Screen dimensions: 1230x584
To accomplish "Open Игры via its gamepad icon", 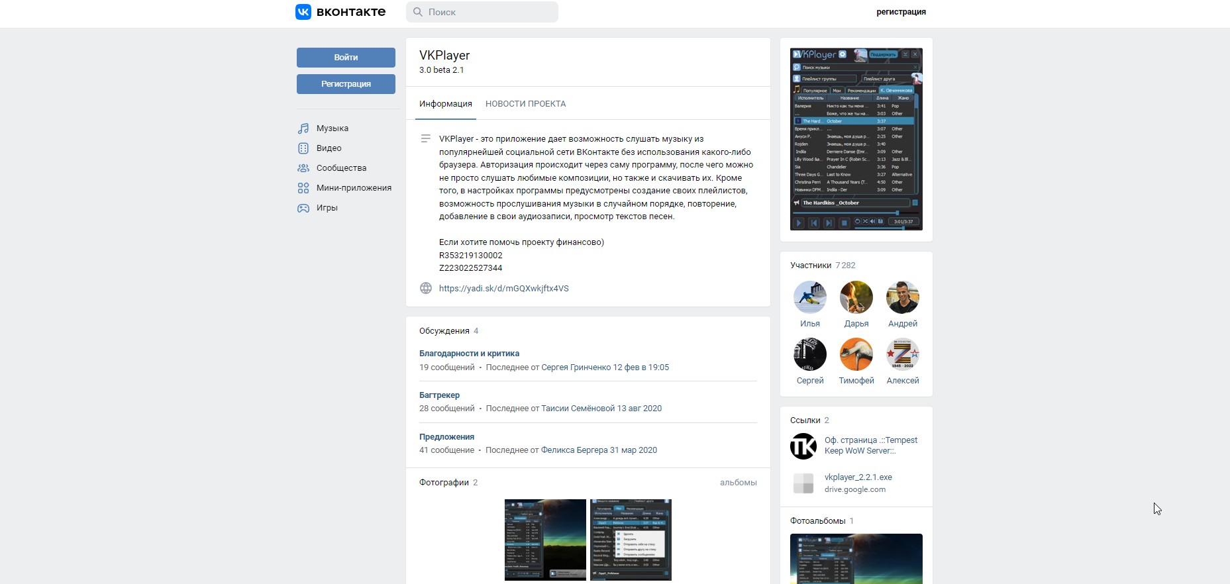I will 303,208.
